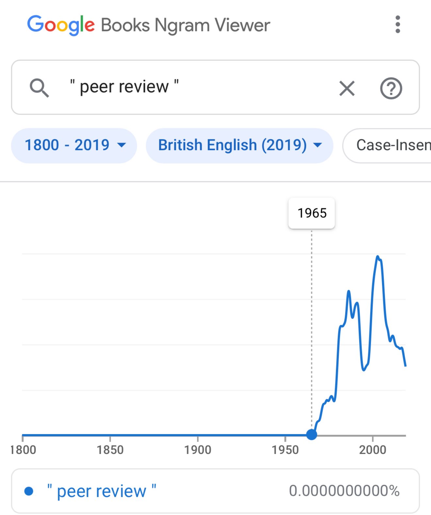Click the "peer review" search input field

[196, 87]
